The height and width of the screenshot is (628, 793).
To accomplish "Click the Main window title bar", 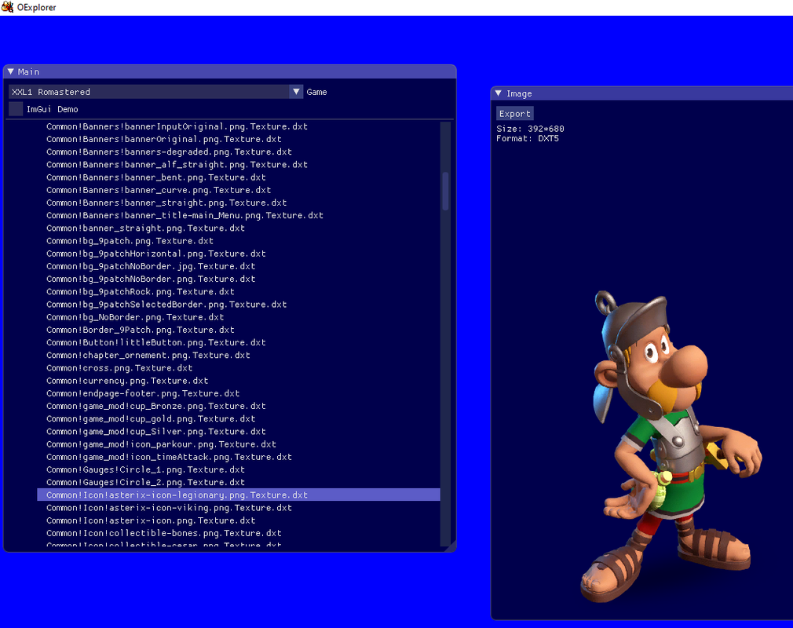I will pyautogui.click(x=229, y=71).
